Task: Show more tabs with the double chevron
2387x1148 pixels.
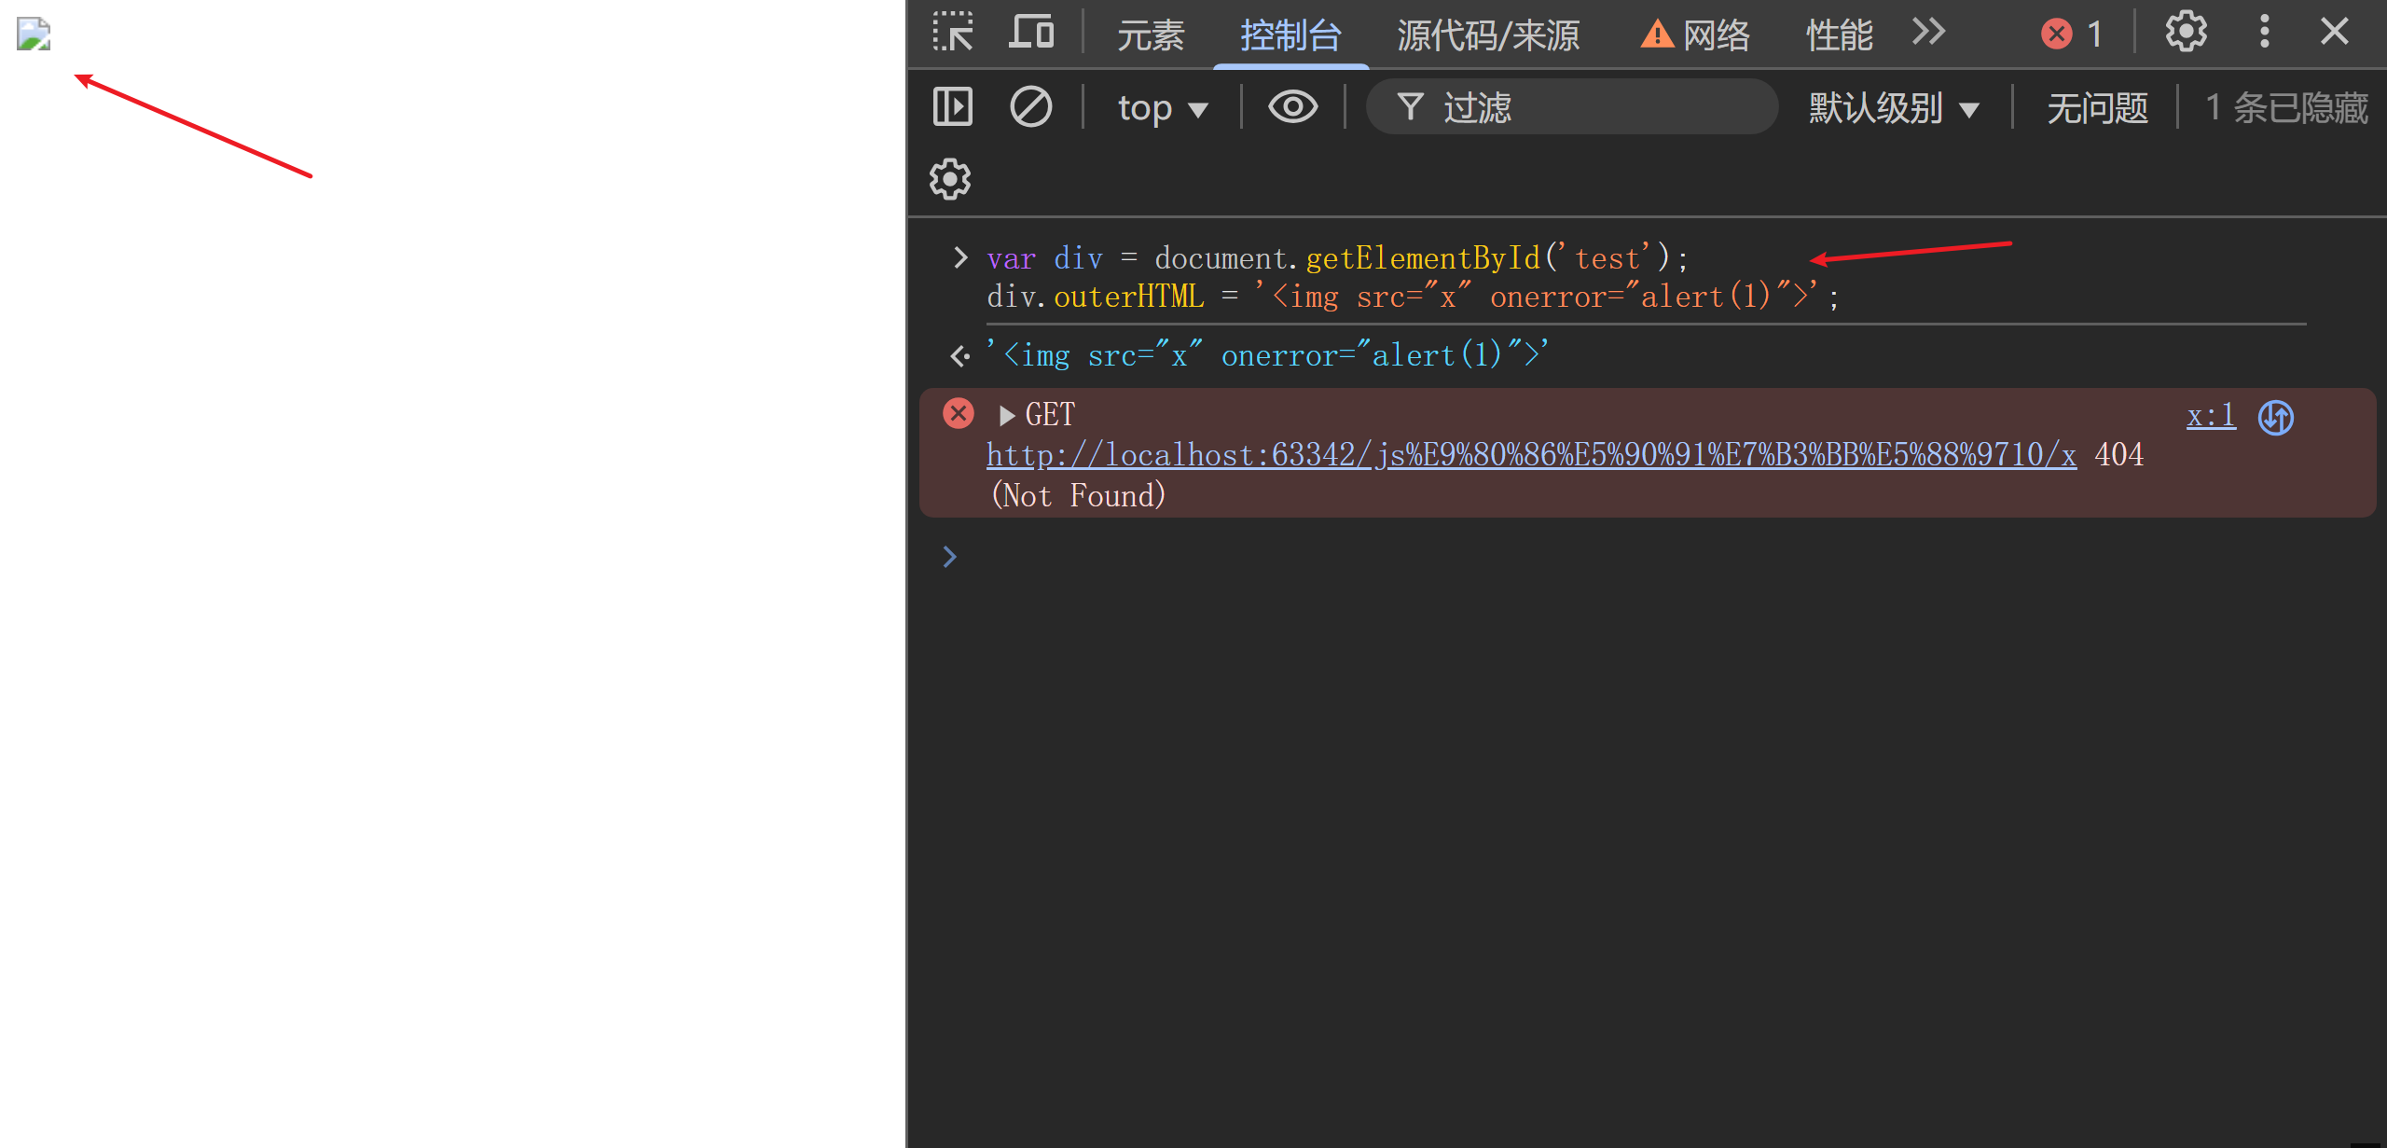Action: tap(1928, 33)
